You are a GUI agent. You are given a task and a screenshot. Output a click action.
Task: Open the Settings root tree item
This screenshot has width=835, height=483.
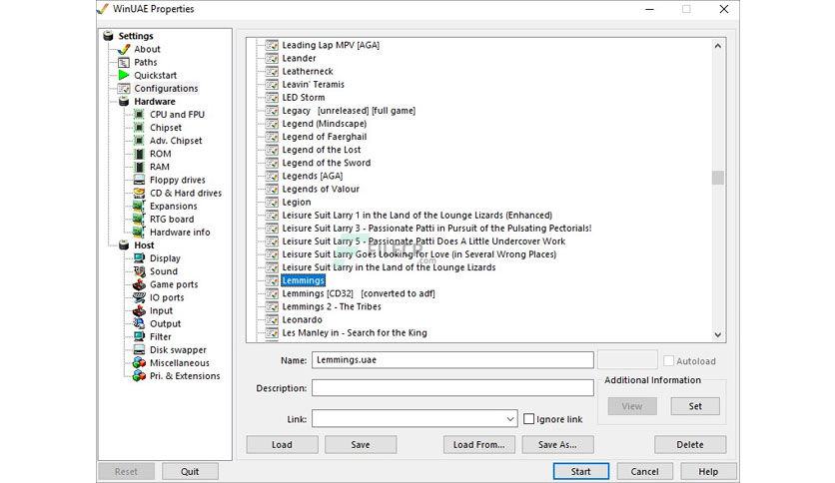[135, 36]
